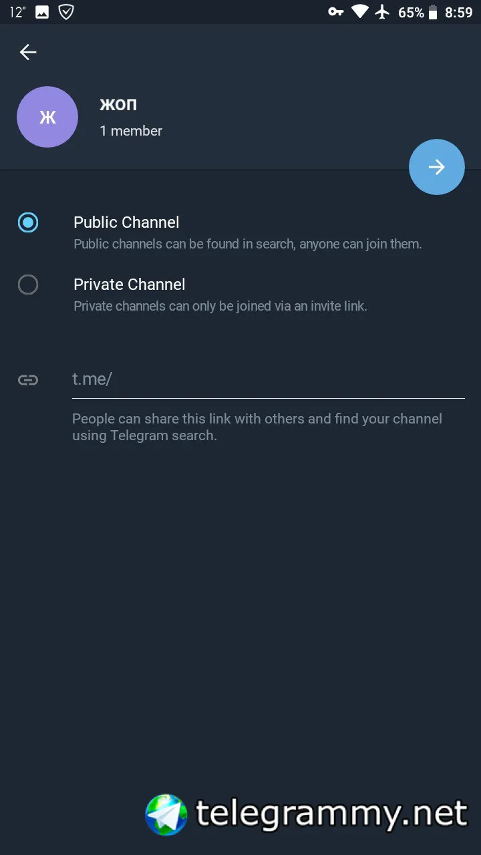Viewport: 481px width, 855px height.
Task: Tap the purple Ж channel avatar
Action: (47, 117)
